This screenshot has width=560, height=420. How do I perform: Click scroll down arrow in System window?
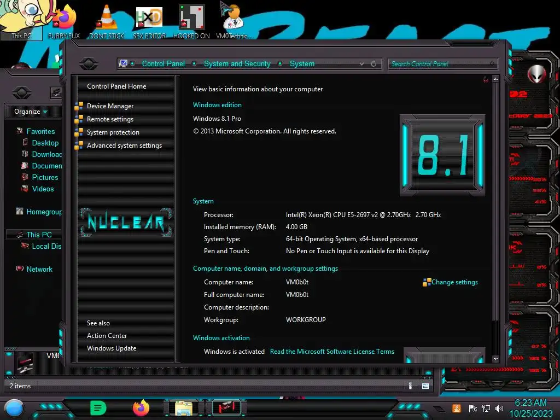point(495,359)
